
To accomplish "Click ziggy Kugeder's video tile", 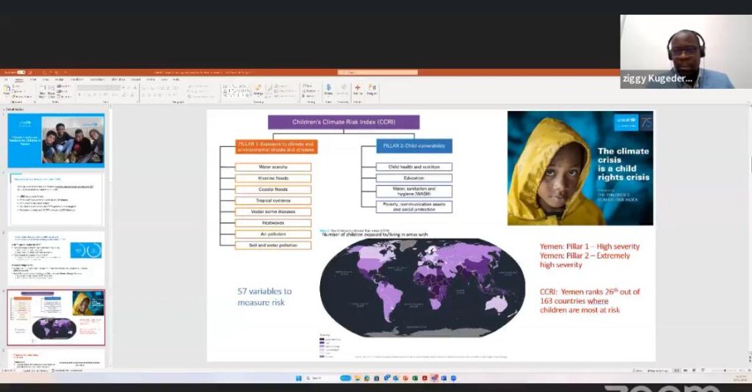I will pos(686,51).
